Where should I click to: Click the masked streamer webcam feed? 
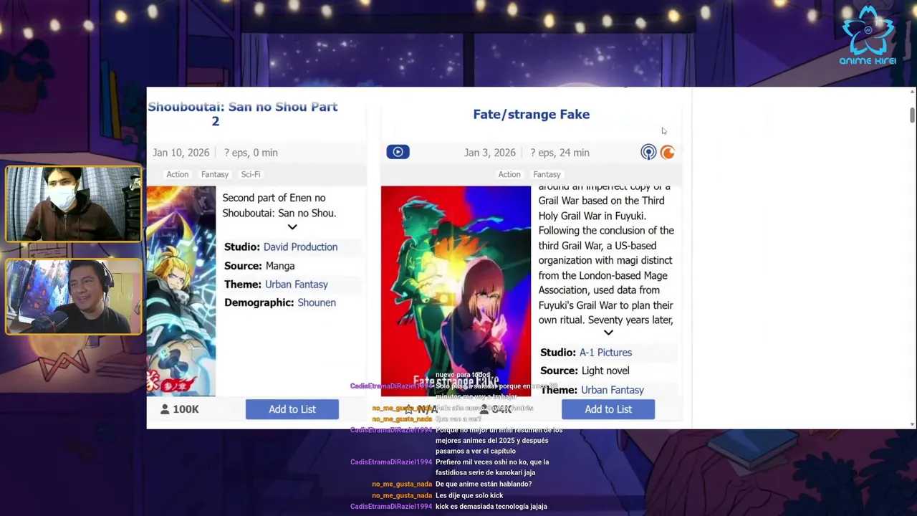coord(73,204)
